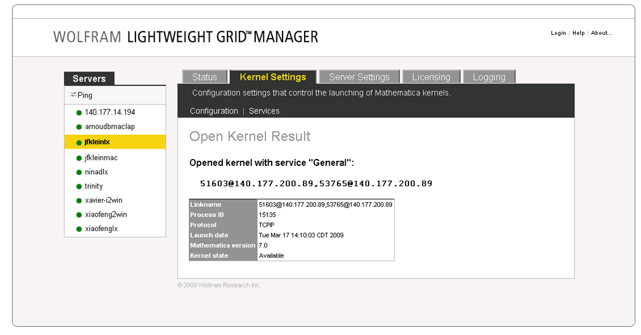The image size is (641, 335).
Task: Click the Linkname row label
Action: pos(206,205)
